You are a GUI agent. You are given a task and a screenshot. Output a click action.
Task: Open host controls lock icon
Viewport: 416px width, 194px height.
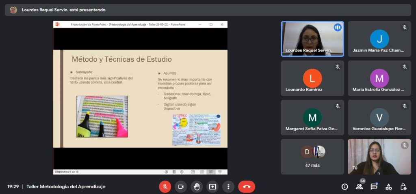coord(403,187)
